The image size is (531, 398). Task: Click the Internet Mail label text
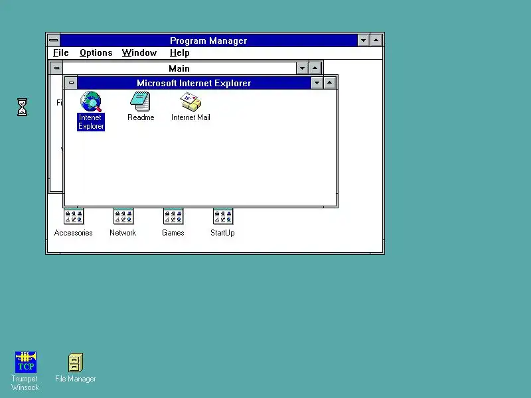tap(190, 117)
